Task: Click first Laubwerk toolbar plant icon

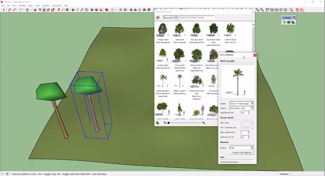Action: pos(284,22)
